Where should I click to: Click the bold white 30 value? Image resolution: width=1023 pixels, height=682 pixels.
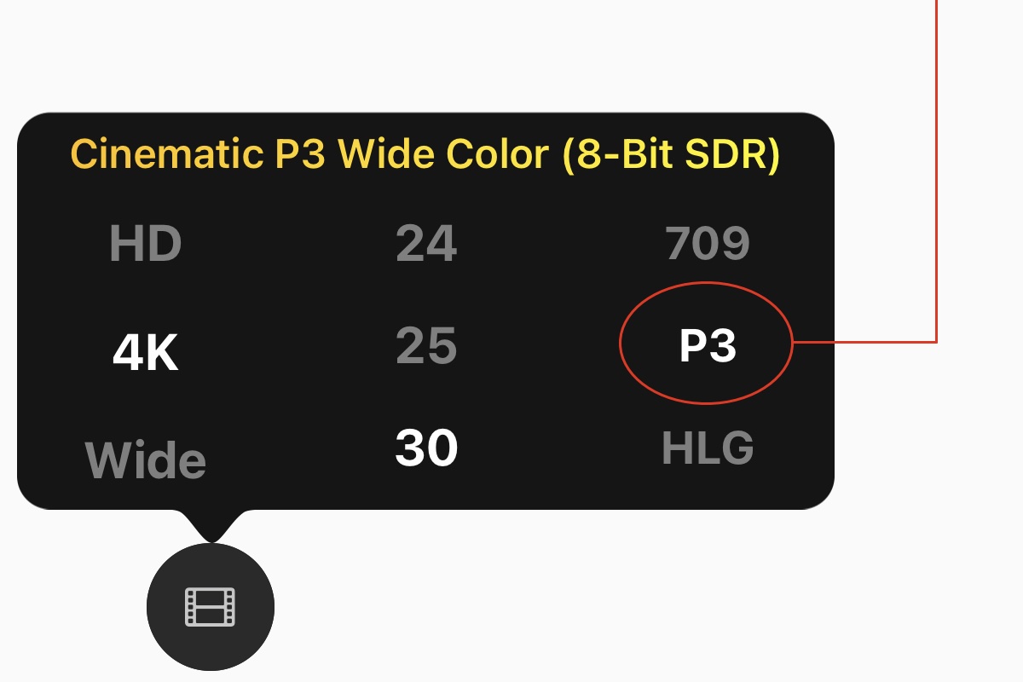[x=426, y=448]
